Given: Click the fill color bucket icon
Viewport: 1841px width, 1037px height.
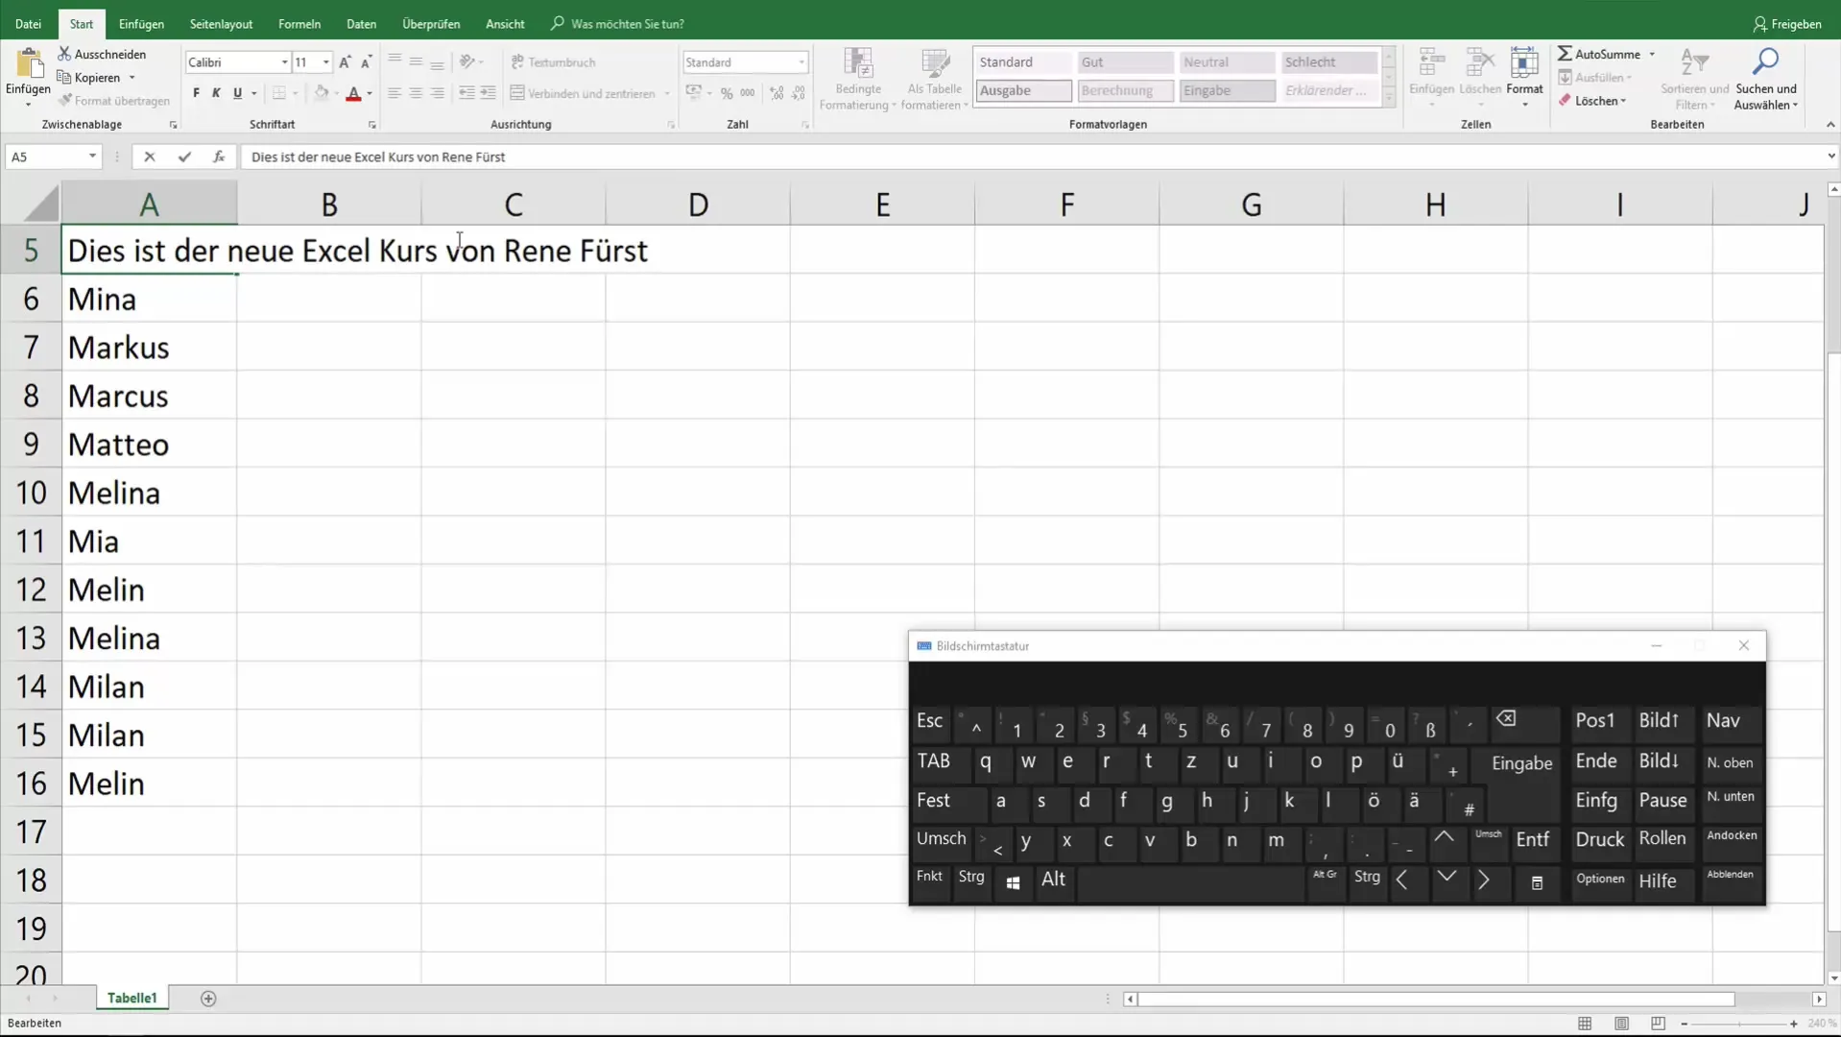Looking at the screenshot, I should tap(322, 93).
